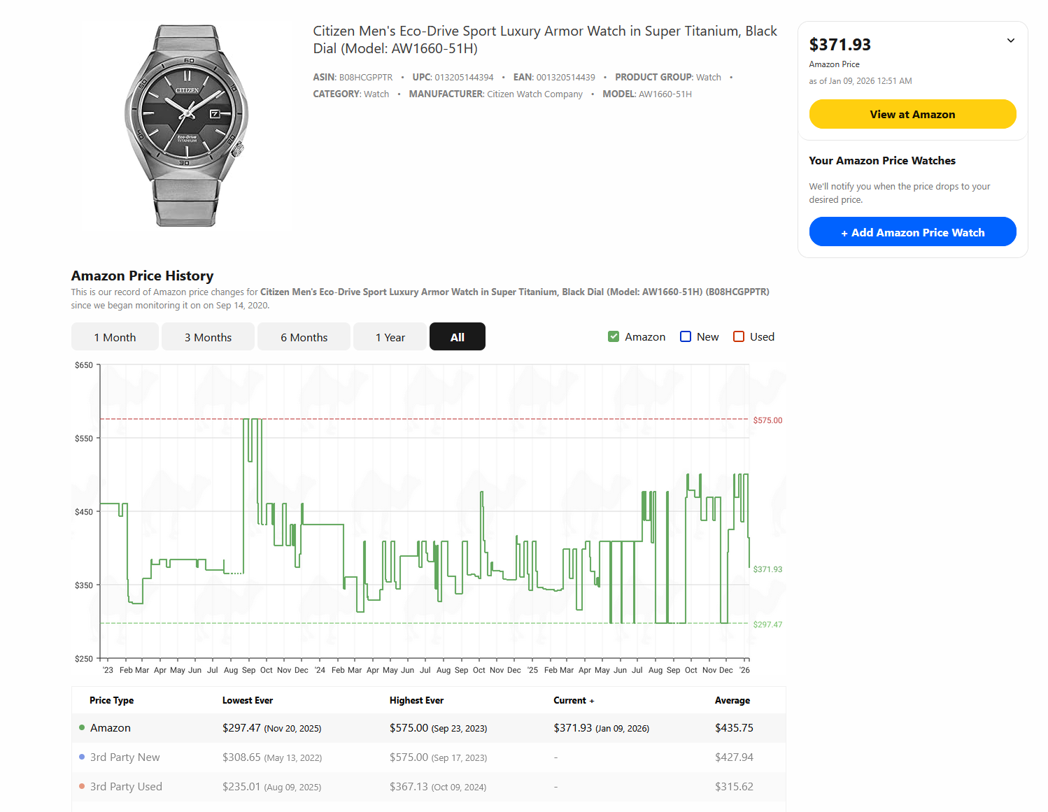Viewport: 1048px width, 812px height.
Task: Show 6 Months price history
Action: click(304, 337)
